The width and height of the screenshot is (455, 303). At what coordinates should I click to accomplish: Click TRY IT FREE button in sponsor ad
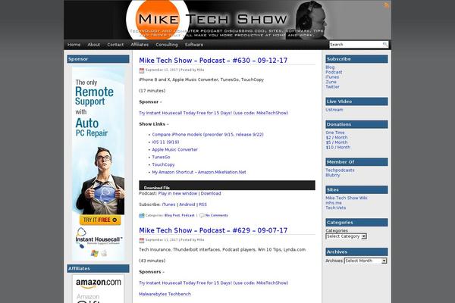pos(100,220)
